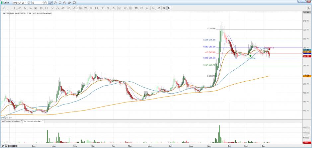Image resolution: width=312 pixels, height=148 pixels.
Task: Click the 0.764 (239.72) Fibonacci level label
Action: 209,65
